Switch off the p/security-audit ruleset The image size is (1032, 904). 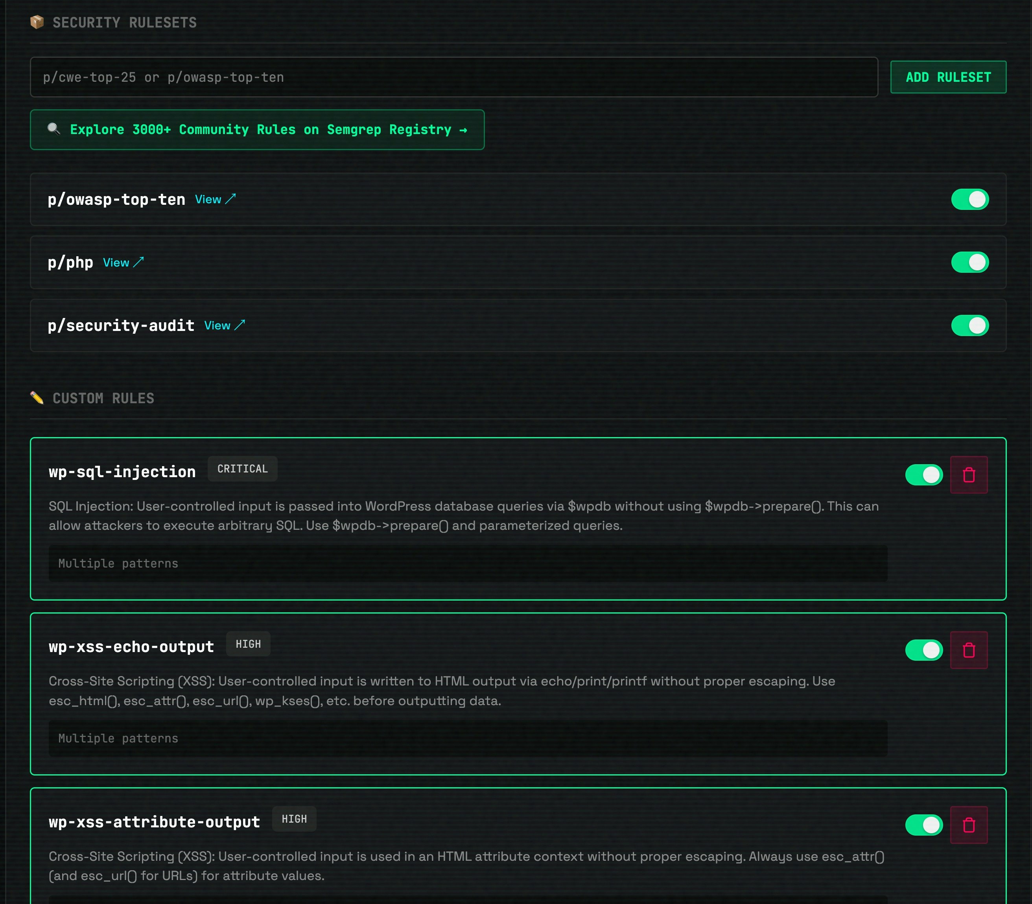pyautogui.click(x=969, y=325)
